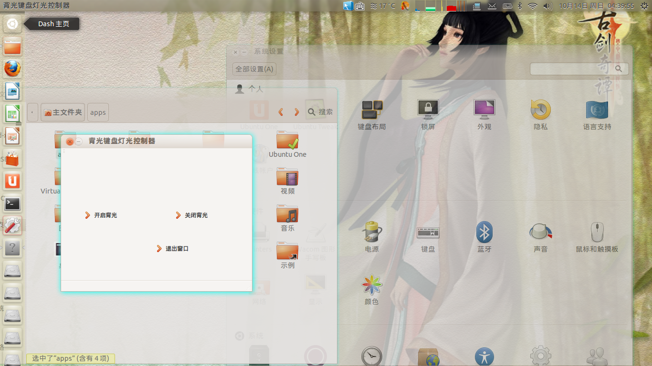652x366 pixels.
Task: Open the clipboard notes indicator
Action: tap(476, 6)
